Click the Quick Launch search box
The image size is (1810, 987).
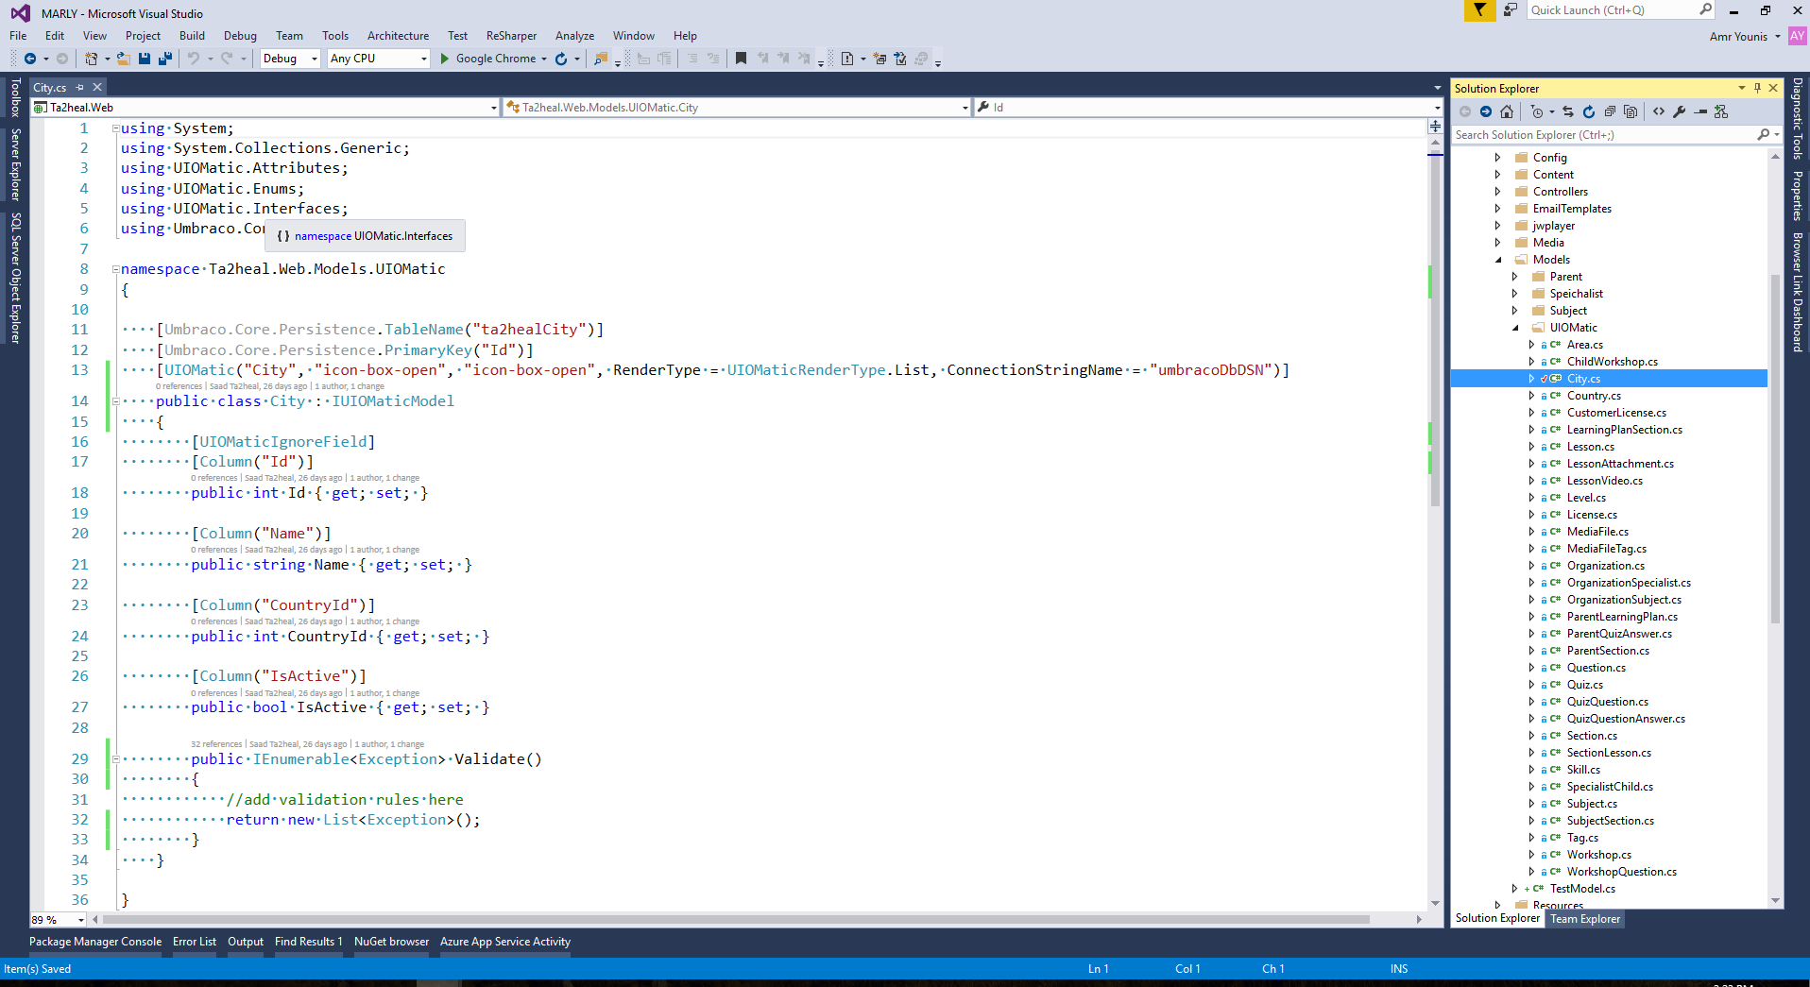point(1620,10)
